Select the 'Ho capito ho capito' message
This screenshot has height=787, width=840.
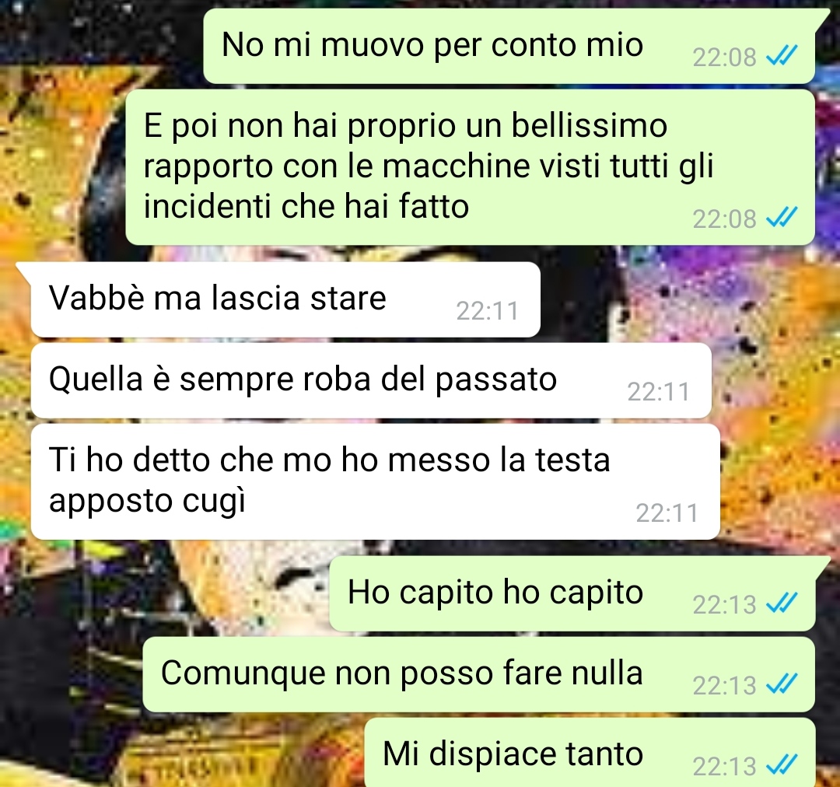pyautogui.click(x=572, y=593)
